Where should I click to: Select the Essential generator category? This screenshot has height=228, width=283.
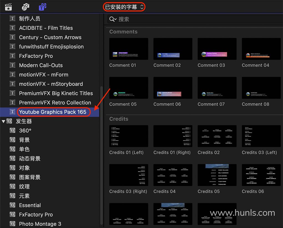click(30, 205)
